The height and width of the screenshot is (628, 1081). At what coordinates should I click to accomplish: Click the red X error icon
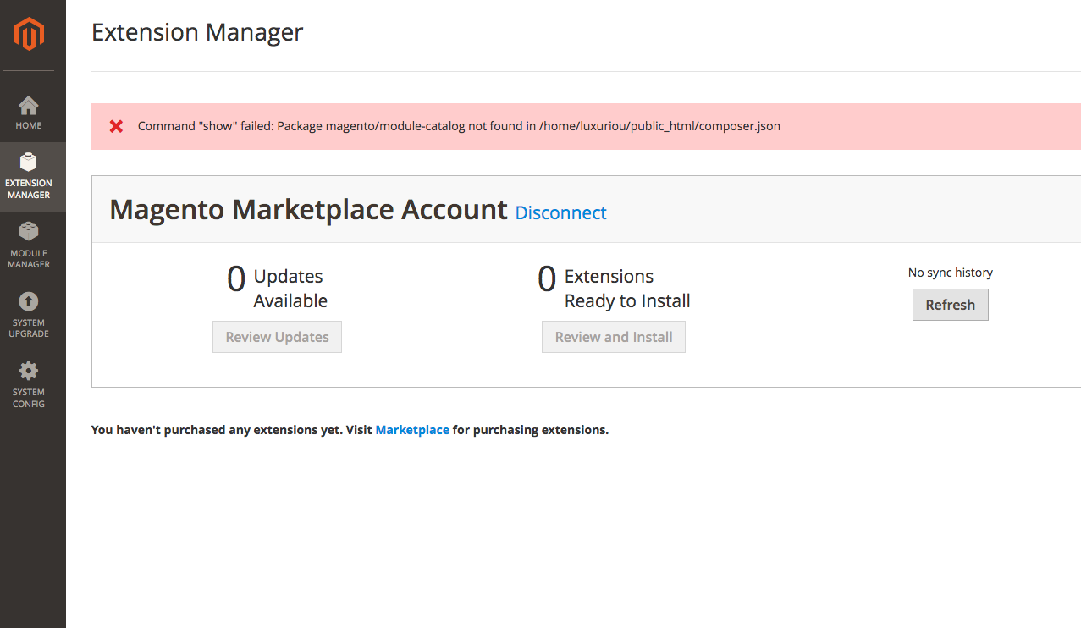pos(117,126)
